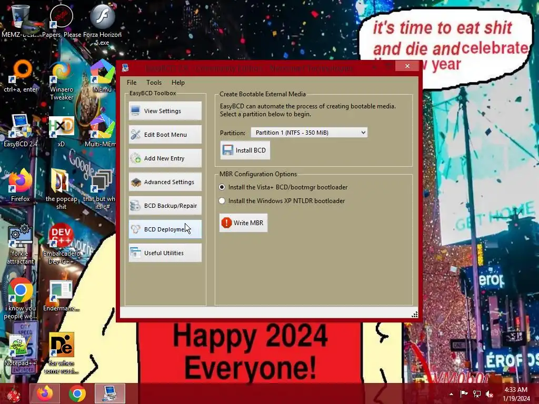Viewport: 539px width, 404px height.
Task: Close the EasyBCD window
Action: tap(407, 66)
